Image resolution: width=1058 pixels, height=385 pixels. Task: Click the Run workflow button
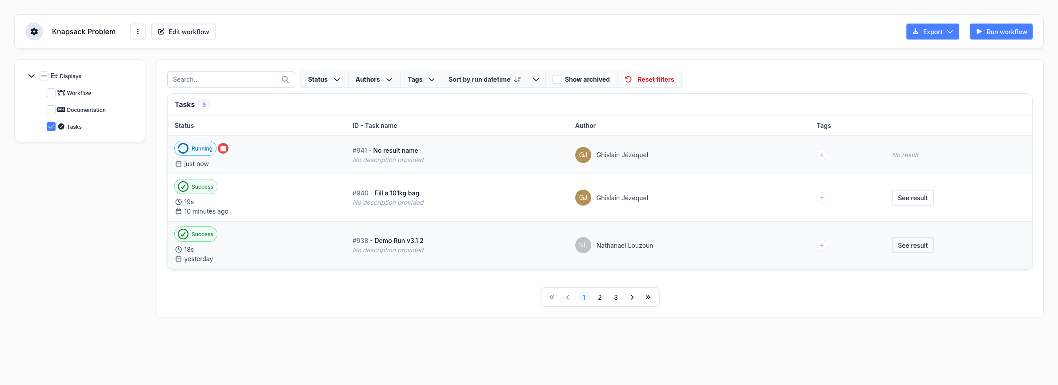tap(1001, 32)
